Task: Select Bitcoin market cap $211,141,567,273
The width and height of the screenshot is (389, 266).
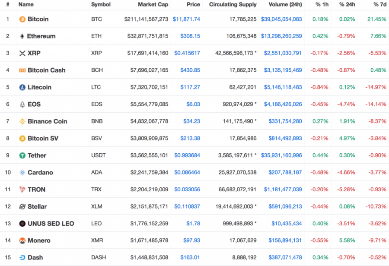Action: pos(146,19)
